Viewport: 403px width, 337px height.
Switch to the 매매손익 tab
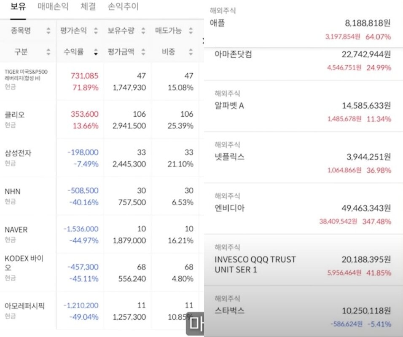(53, 7)
